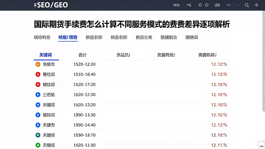Click the teal play icon beside 1530-18:70
This screenshot has height=149, width=265.
(38, 135)
